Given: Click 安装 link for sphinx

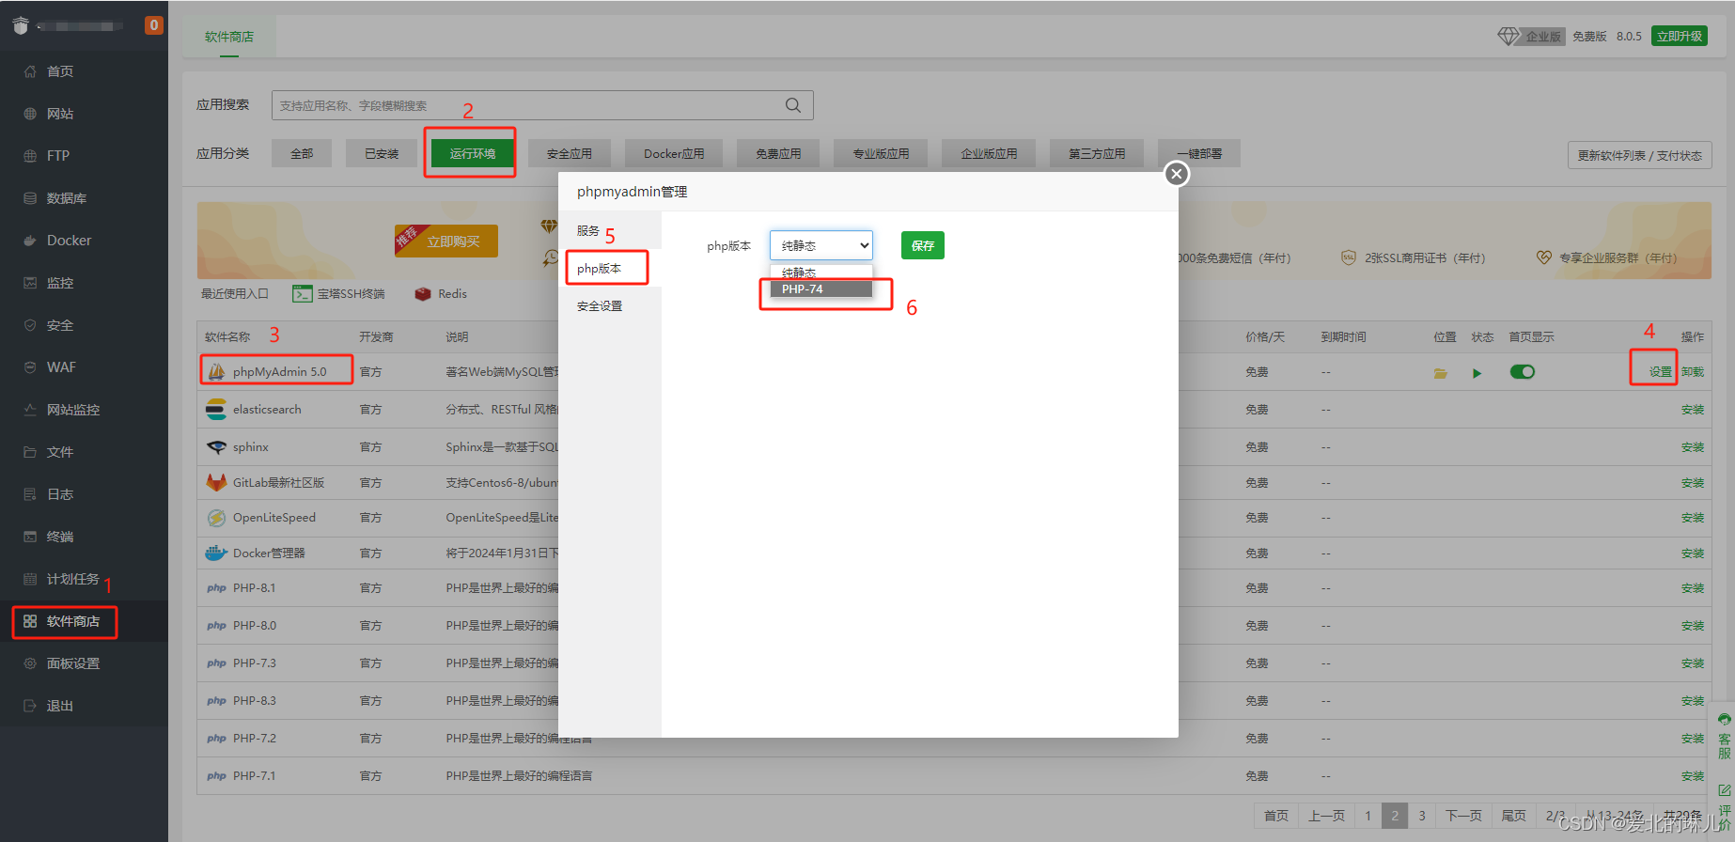Looking at the screenshot, I should coord(1693,447).
